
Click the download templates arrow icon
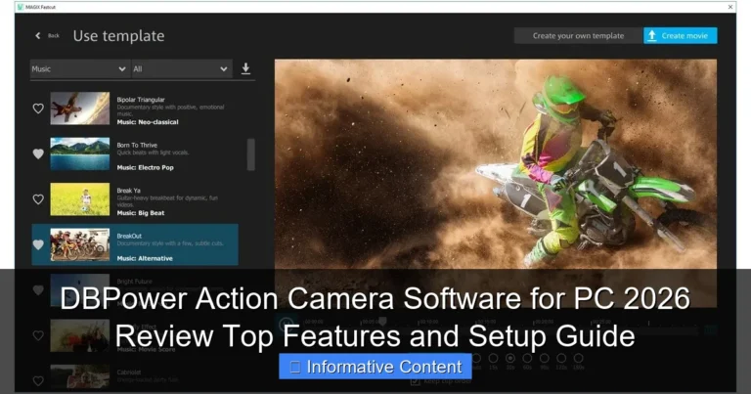pos(245,68)
